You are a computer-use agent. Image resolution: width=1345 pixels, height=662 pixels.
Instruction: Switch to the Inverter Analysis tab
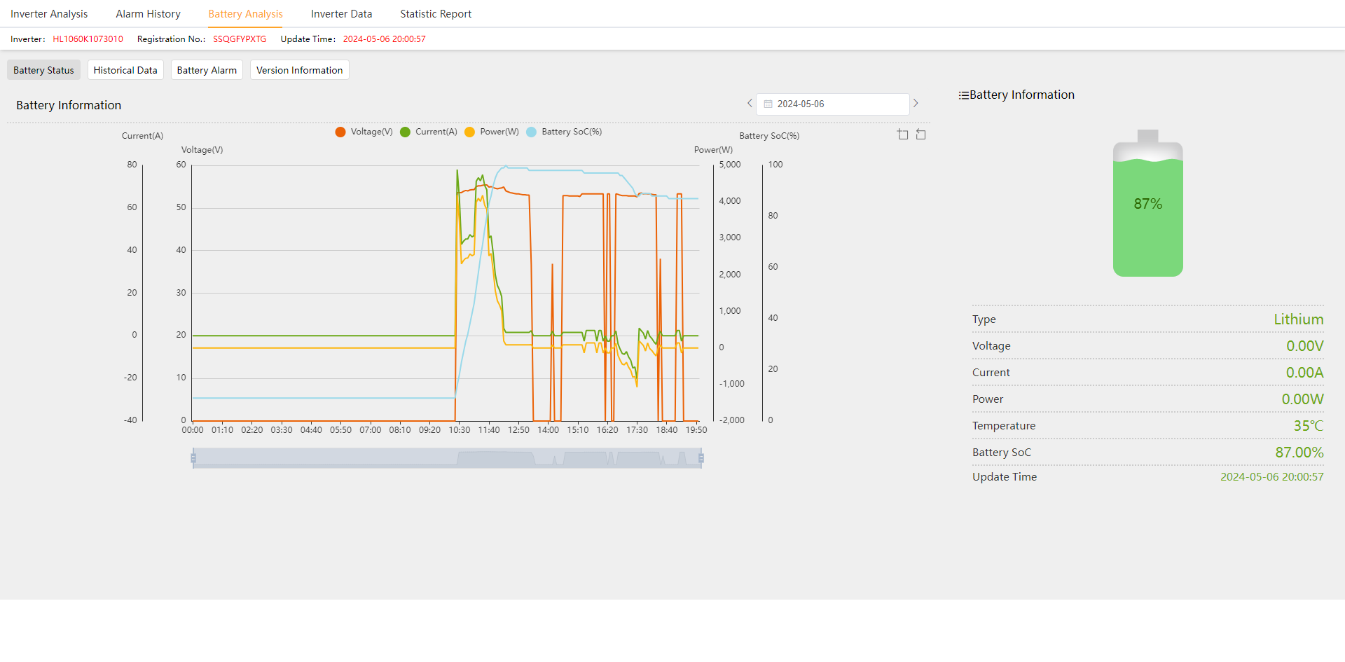click(x=49, y=14)
